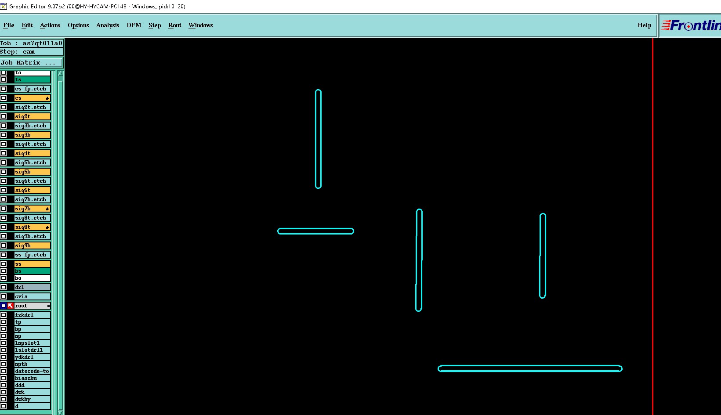This screenshot has height=415, width=721.
Task: Open the Help menu
Action: pyautogui.click(x=645, y=25)
